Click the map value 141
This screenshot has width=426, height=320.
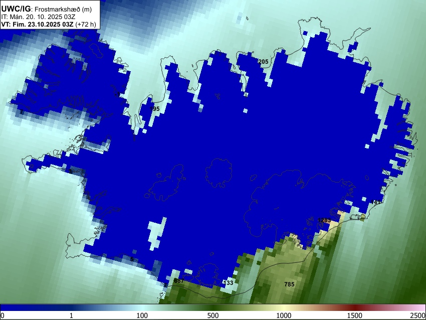[375, 202]
